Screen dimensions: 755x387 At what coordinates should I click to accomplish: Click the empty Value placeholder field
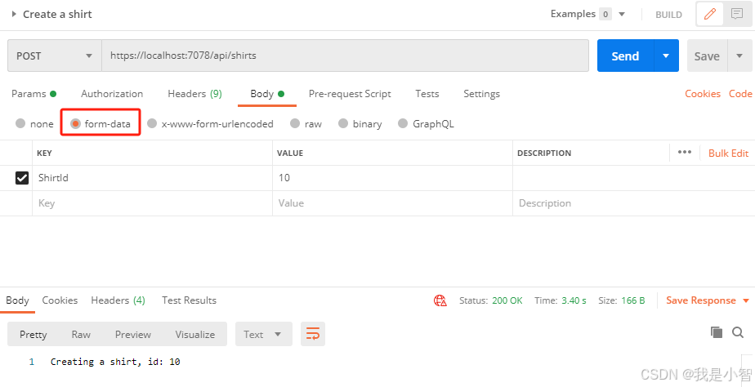tap(392, 203)
